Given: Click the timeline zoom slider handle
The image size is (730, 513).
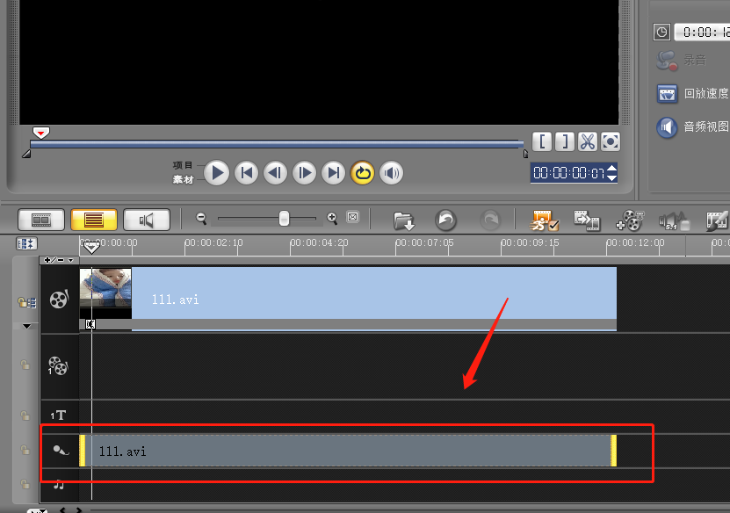Looking at the screenshot, I should point(284,218).
